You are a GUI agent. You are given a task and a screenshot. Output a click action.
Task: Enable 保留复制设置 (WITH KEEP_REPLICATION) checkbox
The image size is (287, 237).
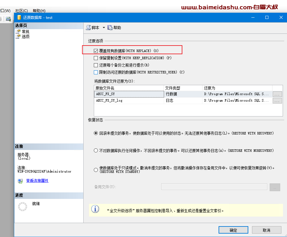click(x=96, y=58)
